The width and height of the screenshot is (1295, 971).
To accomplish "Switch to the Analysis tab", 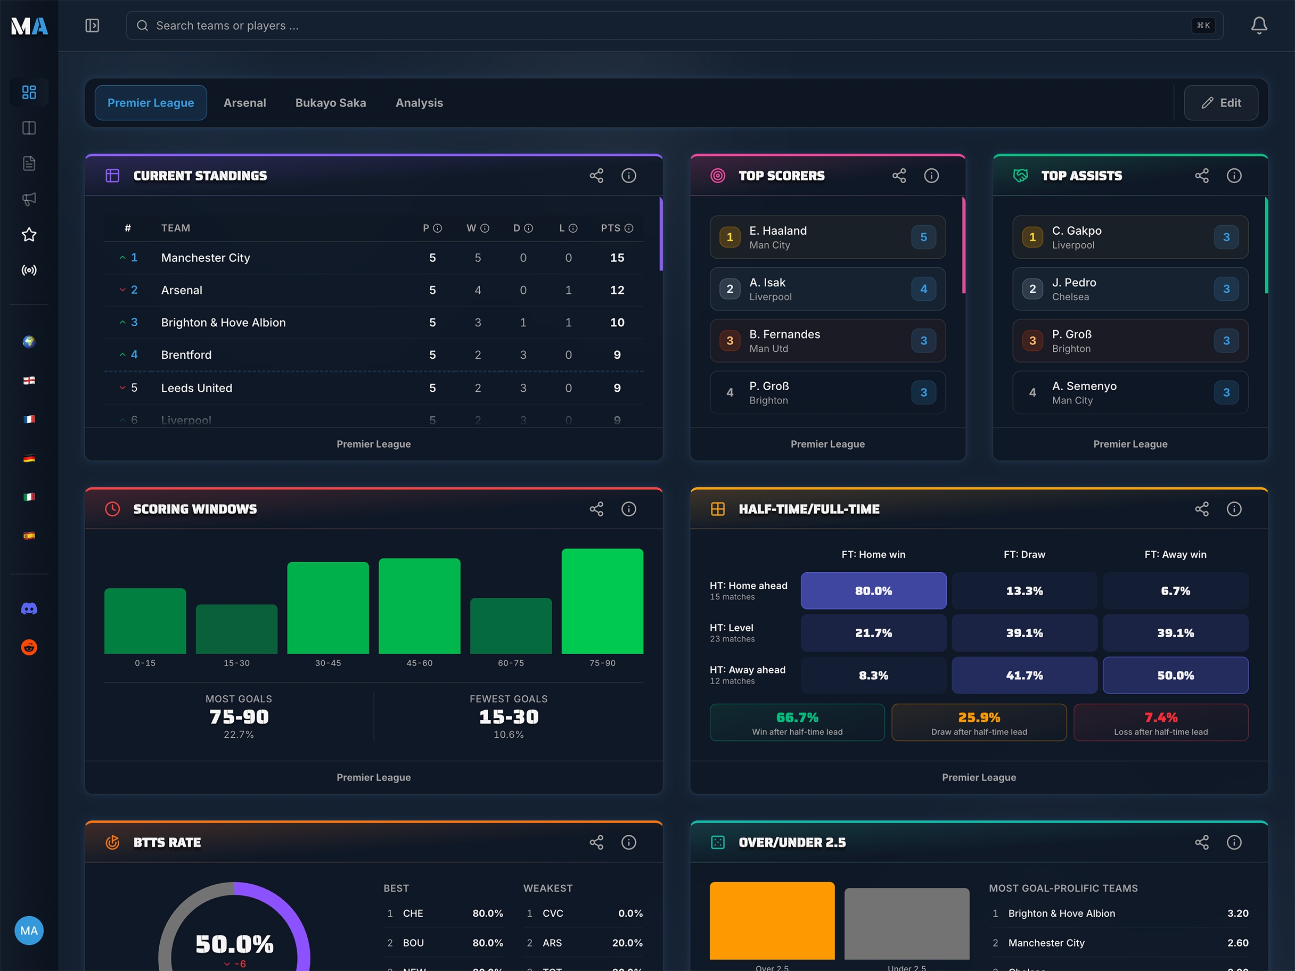I will tap(419, 103).
